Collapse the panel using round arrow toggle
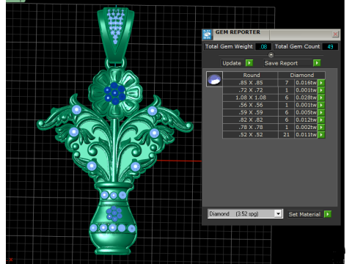This screenshot has width=352, height=264. 271,54
